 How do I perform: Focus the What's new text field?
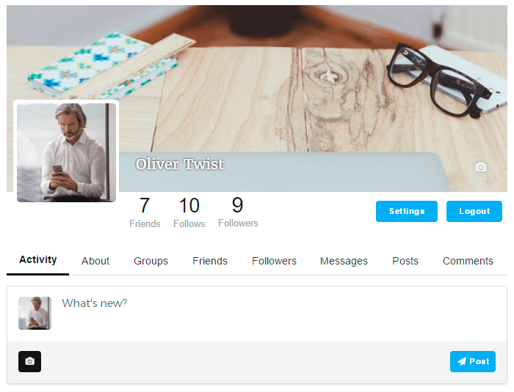(x=278, y=314)
